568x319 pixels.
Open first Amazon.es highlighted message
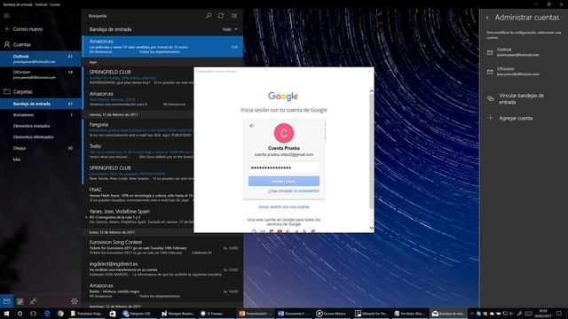click(163, 46)
